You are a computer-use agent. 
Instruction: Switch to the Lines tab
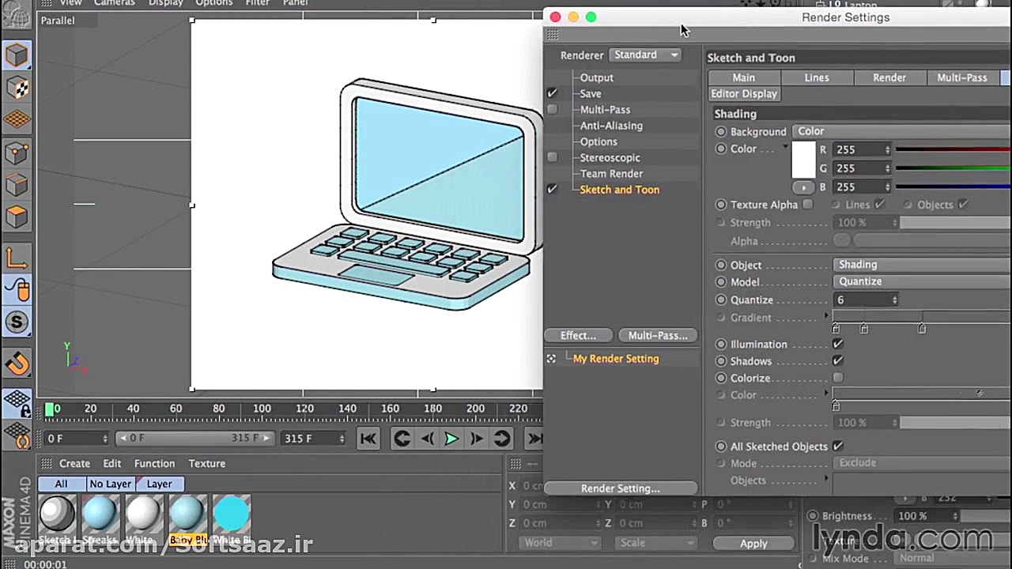817,77
